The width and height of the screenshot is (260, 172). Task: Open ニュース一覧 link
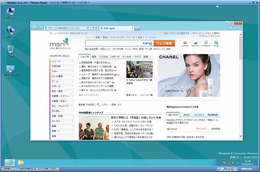click(146, 95)
